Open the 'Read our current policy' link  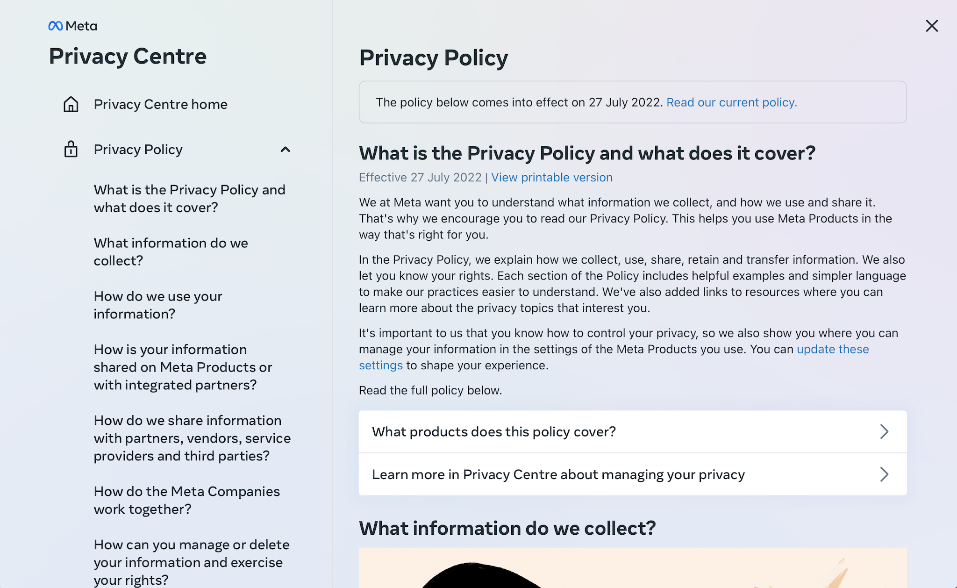[731, 102]
